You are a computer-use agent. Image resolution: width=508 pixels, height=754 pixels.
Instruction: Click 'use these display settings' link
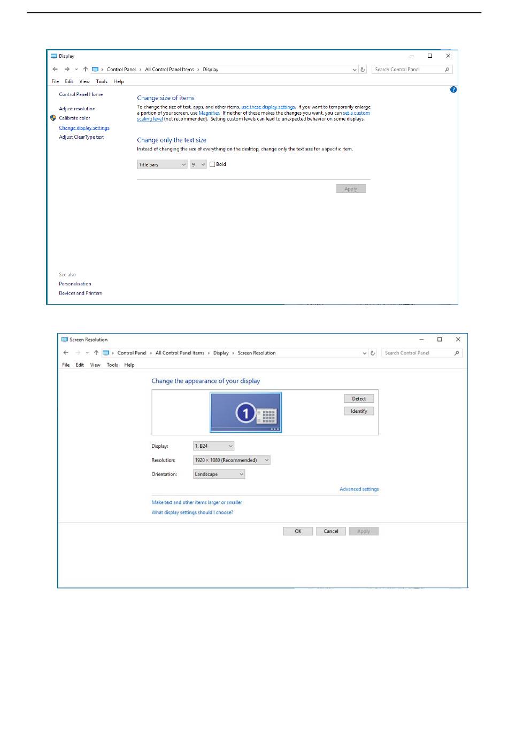[x=268, y=107]
